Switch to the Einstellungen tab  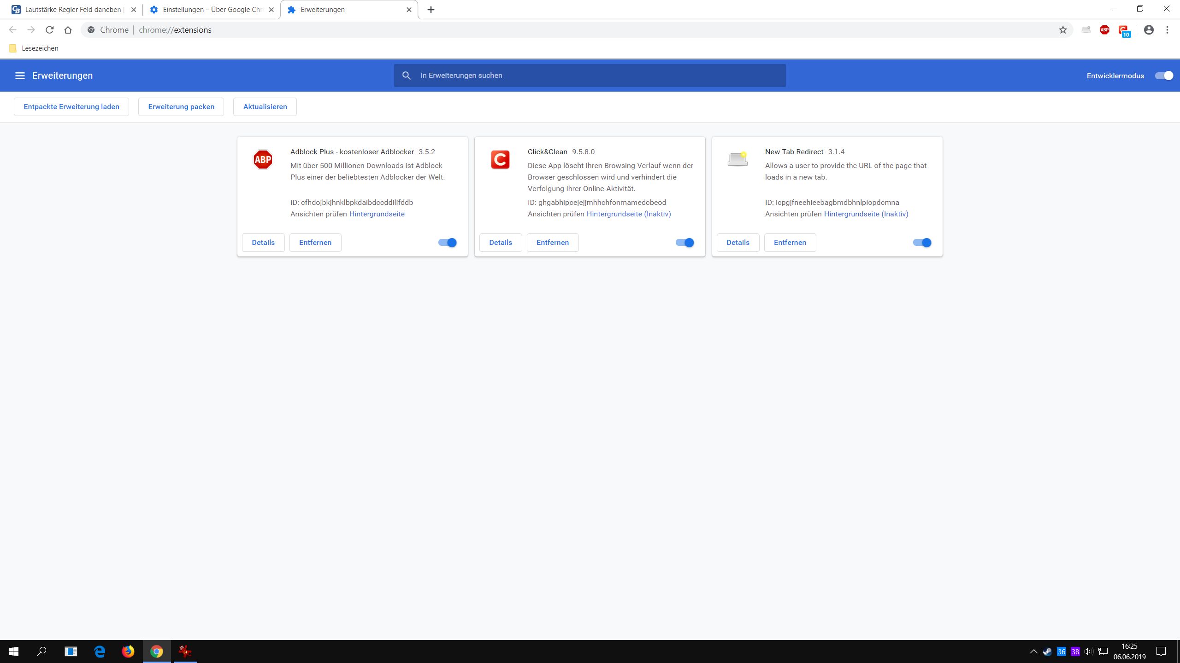[x=212, y=10]
